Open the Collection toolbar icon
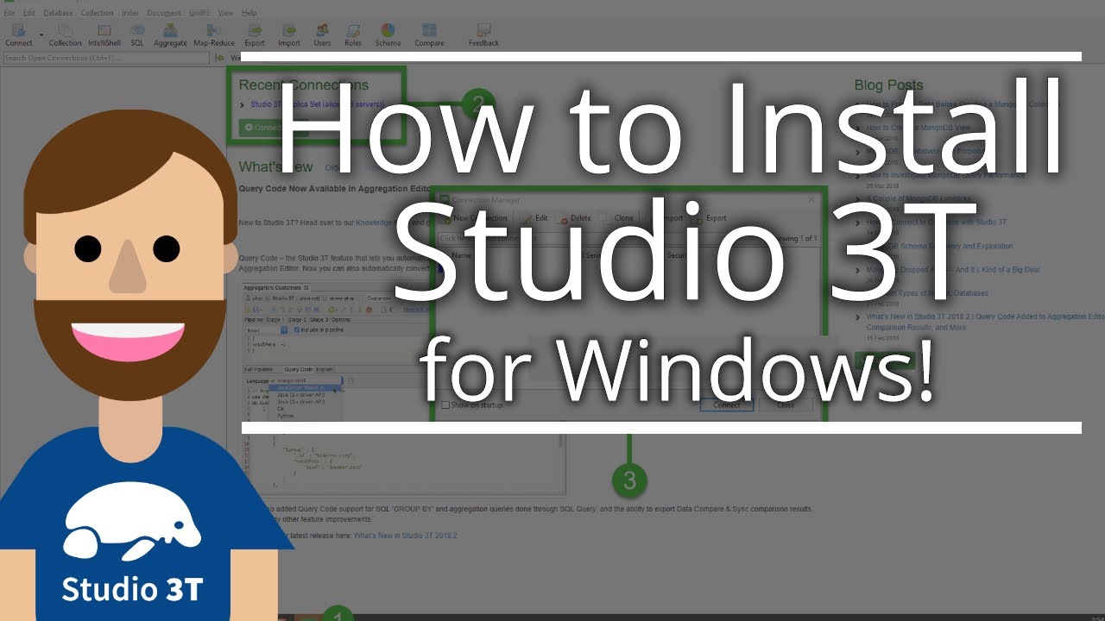This screenshot has width=1105, height=621. pyautogui.click(x=65, y=34)
